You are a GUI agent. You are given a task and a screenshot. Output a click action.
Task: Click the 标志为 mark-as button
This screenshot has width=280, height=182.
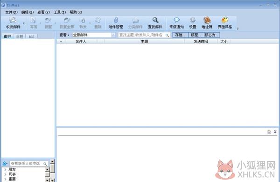pos(212,35)
